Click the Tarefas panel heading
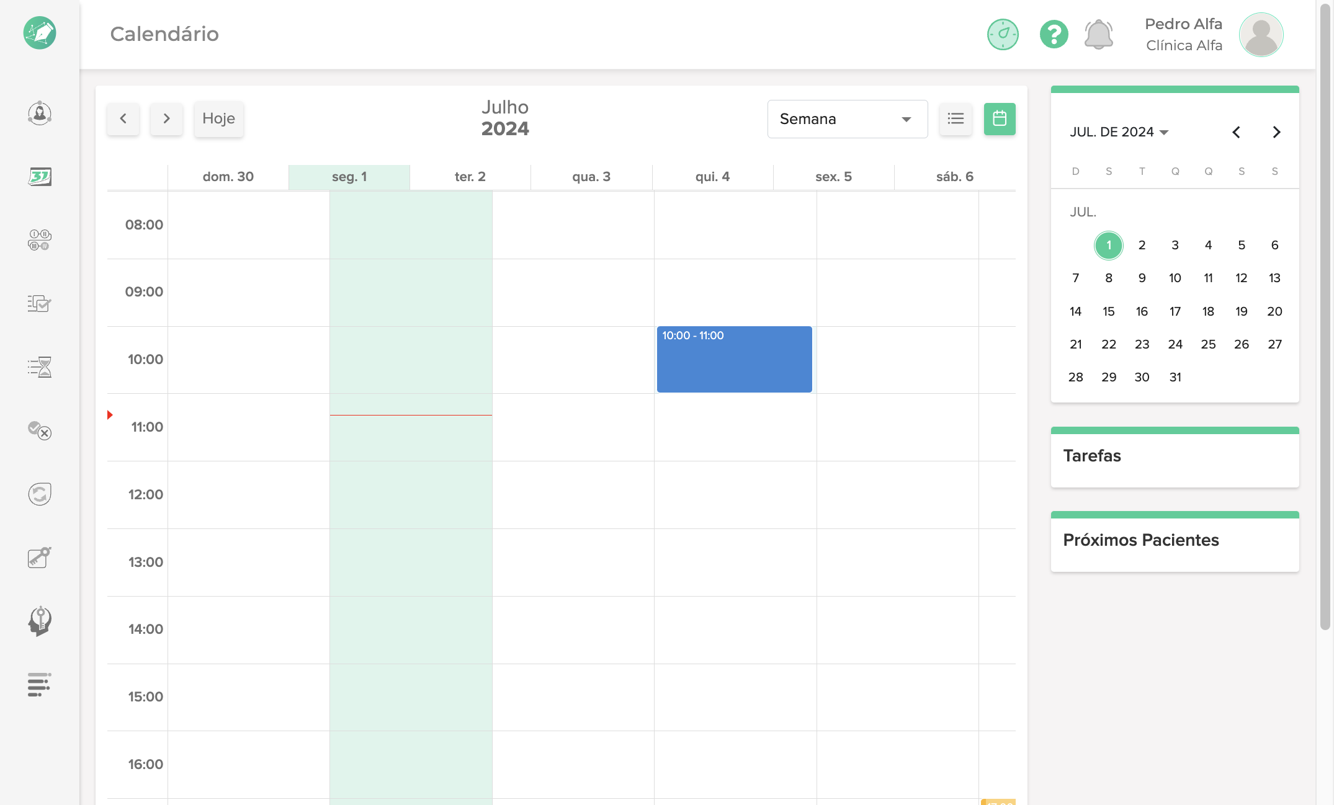The height and width of the screenshot is (805, 1334). coord(1092,456)
